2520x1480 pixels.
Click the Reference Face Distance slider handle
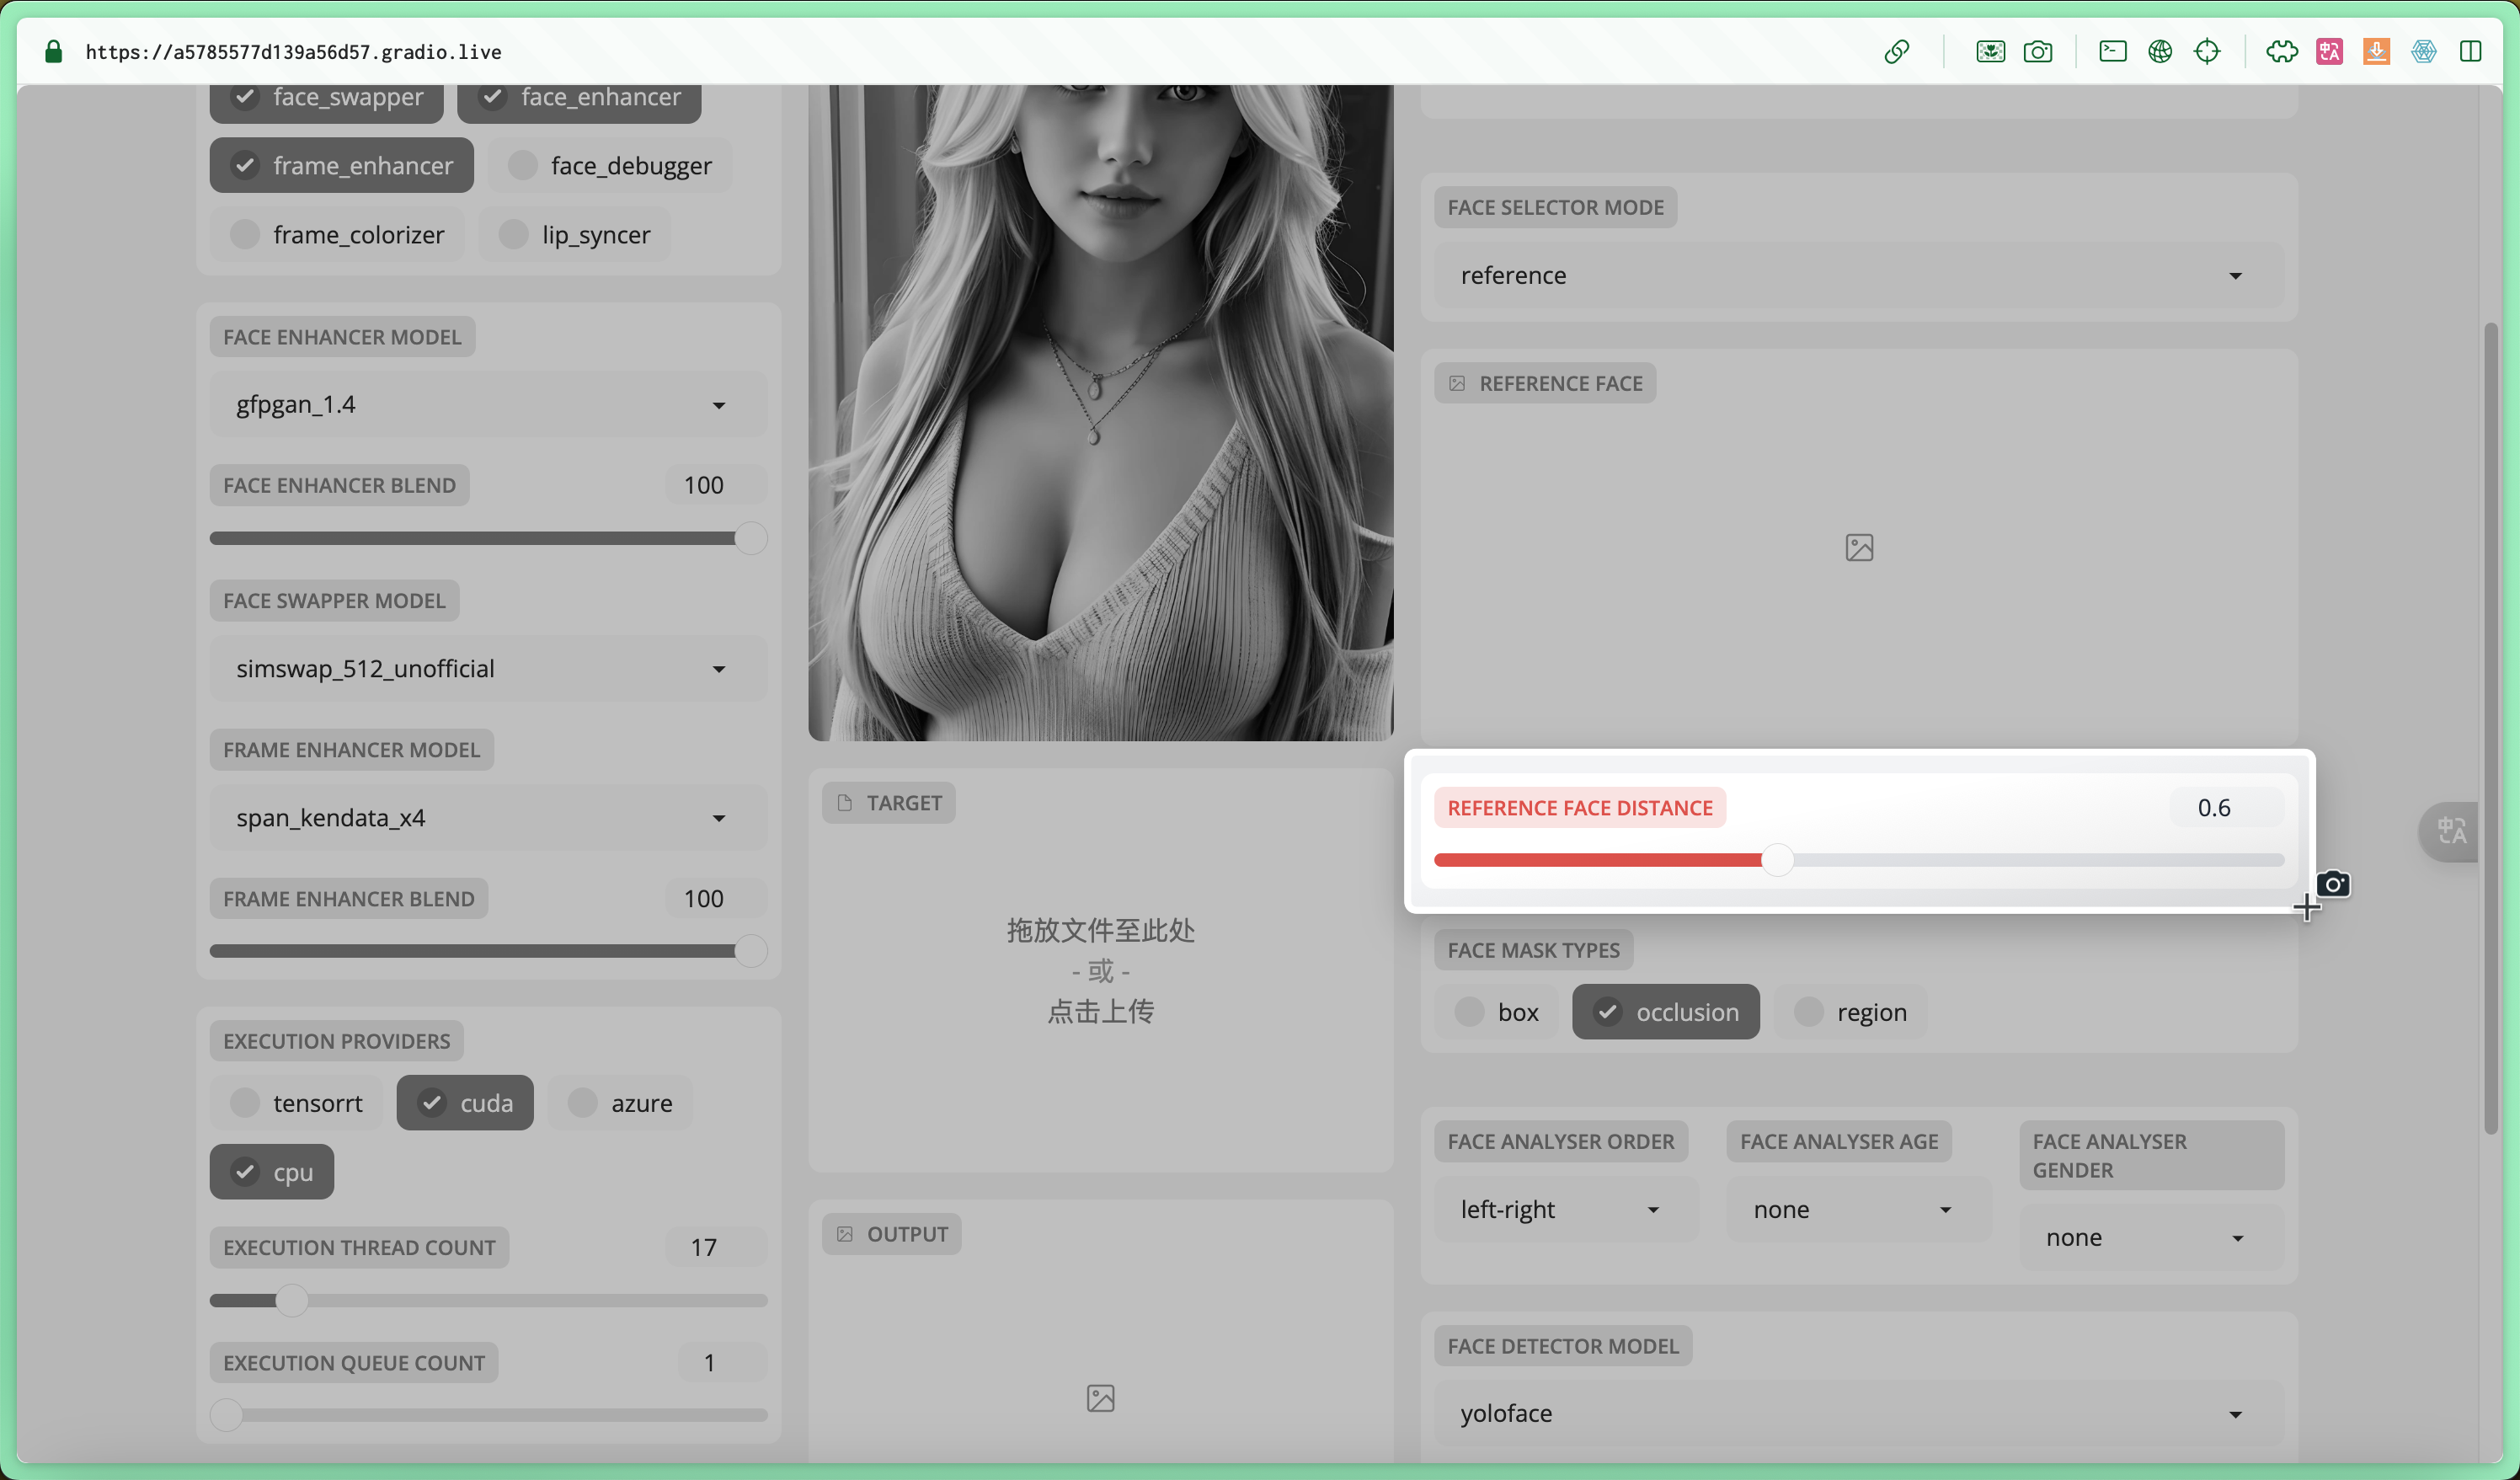[1778, 860]
